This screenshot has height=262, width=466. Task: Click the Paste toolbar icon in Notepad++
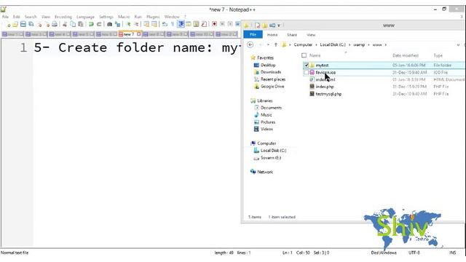(x=81, y=24)
